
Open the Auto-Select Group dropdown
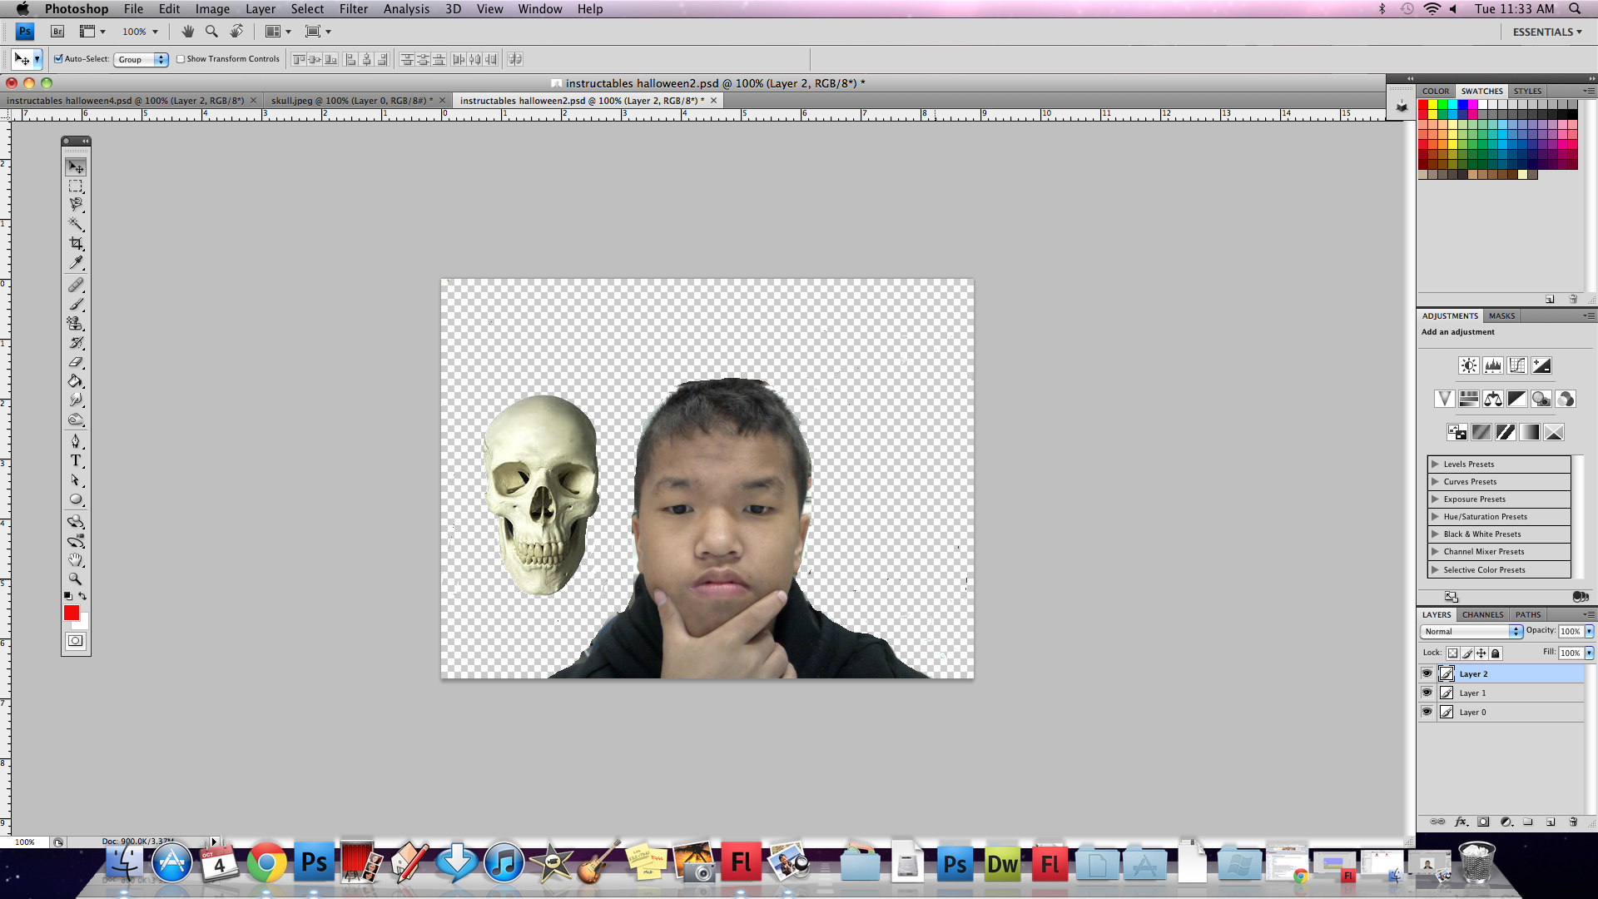(141, 59)
